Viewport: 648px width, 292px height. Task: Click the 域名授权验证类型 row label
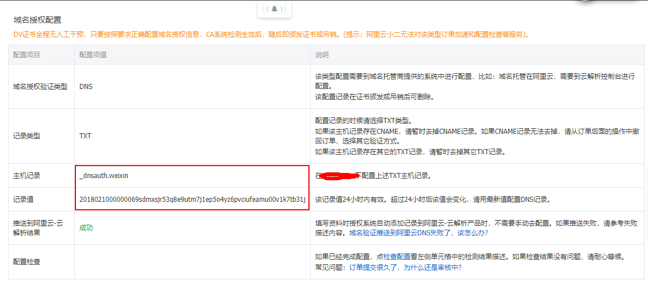[40, 87]
